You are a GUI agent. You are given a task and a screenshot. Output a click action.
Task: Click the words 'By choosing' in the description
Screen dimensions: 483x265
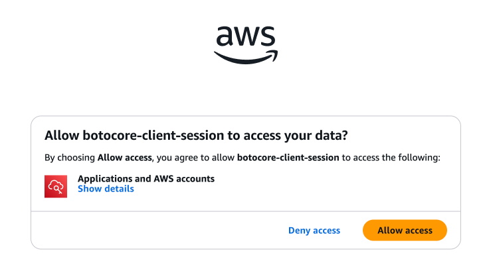70,158
